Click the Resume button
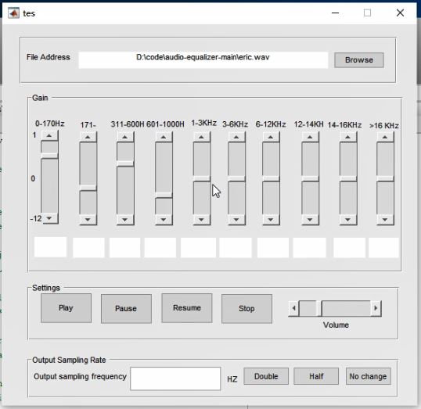This screenshot has height=409, width=421. click(x=187, y=308)
